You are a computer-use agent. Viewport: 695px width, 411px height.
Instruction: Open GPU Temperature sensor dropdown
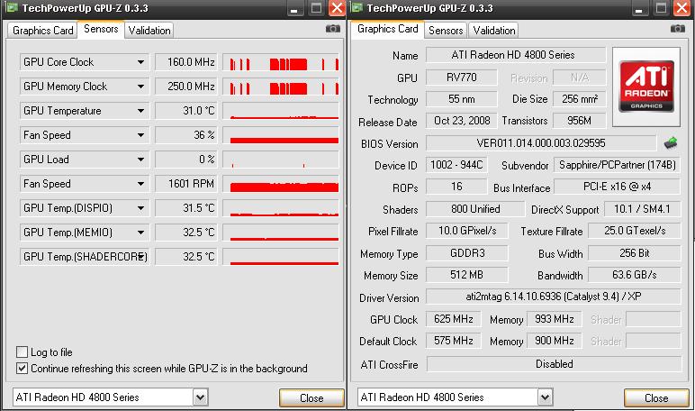(x=140, y=111)
